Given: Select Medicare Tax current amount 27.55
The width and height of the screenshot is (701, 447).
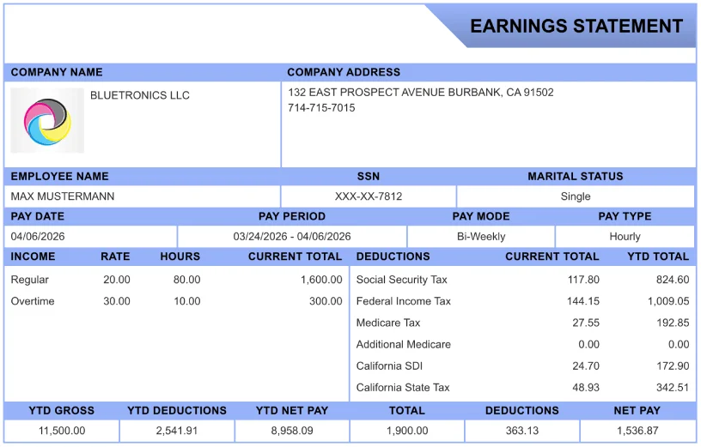Looking at the screenshot, I should [586, 323].
